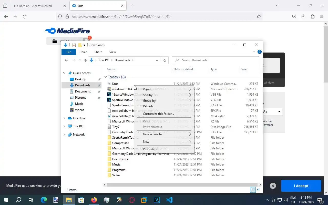328x205 pixels.
Task: Open Microsoft Edge from the taskbar
Action: (x=44, y=200)
